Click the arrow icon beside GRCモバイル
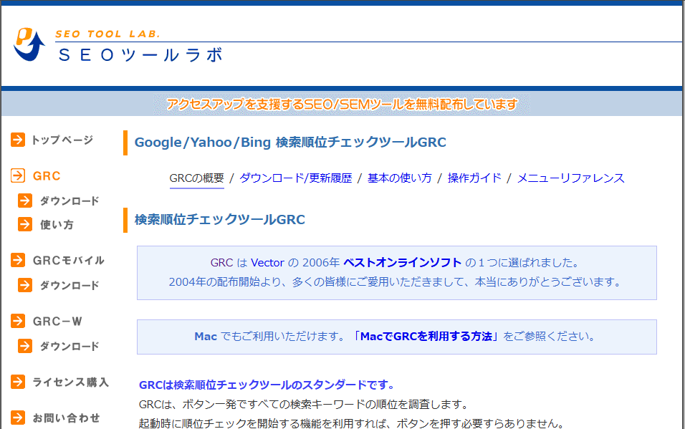 18,260
